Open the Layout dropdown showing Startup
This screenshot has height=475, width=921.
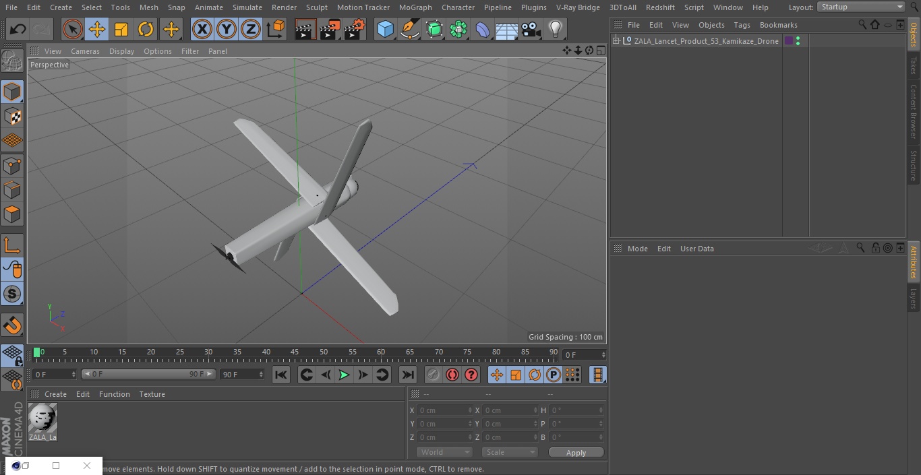pos(861,7)
